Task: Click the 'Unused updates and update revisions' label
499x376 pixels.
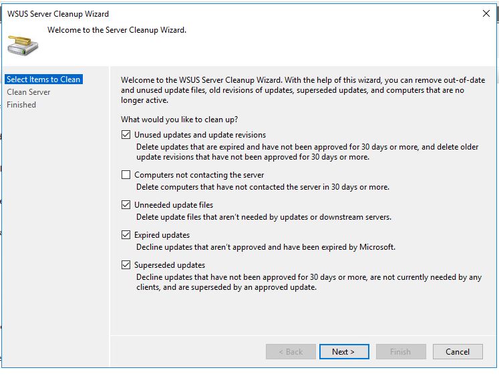Action: click(200, 135)
